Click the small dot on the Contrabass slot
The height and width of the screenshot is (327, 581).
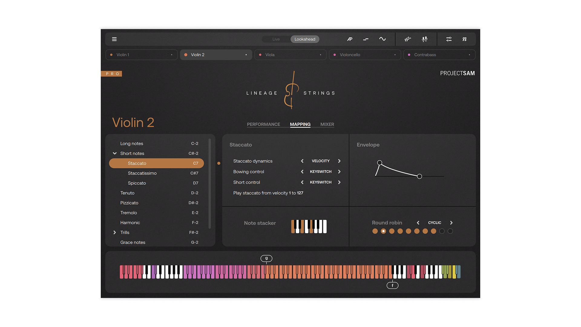470,55
